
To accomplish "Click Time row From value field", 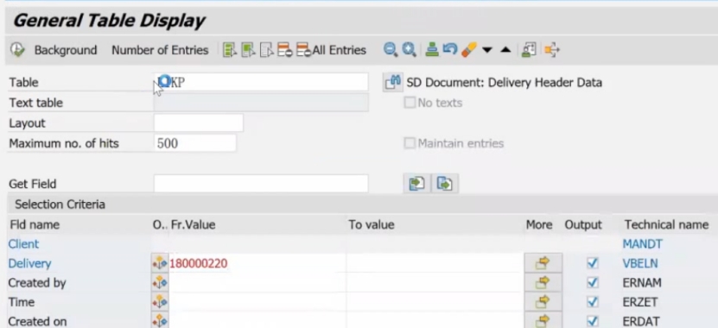I will (257, 302).
